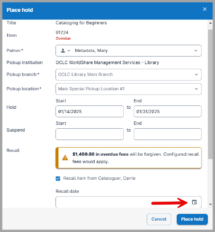Click scrollbar up arrow in dialog
This screenshot has width=215, height=232.
click(210, 23)
